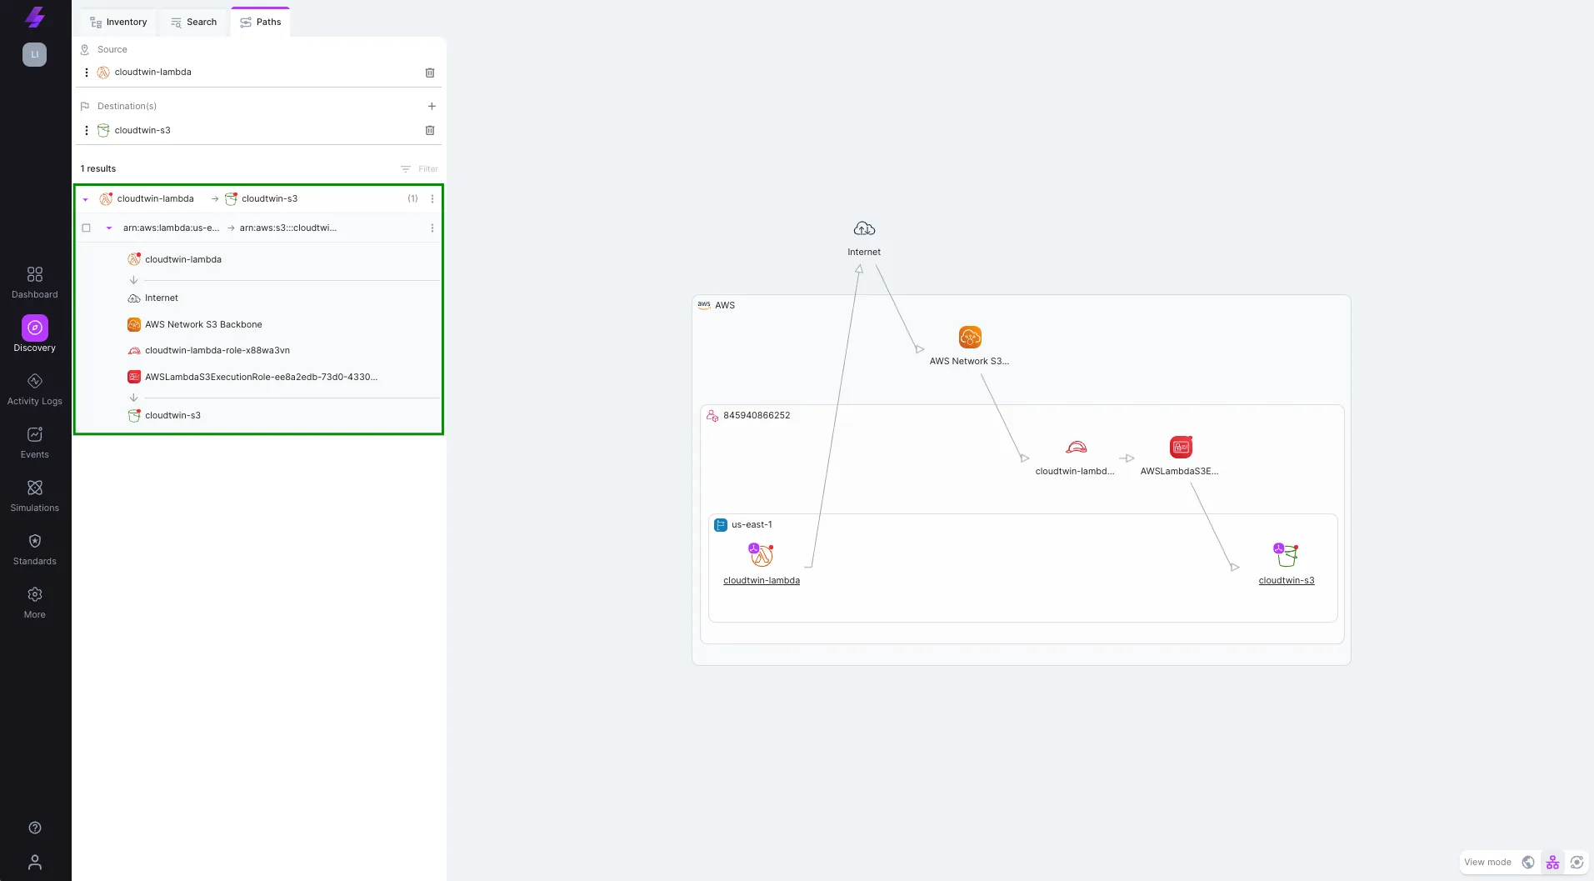
Task: Click the help question mark icon
Action: coord(34,828)
